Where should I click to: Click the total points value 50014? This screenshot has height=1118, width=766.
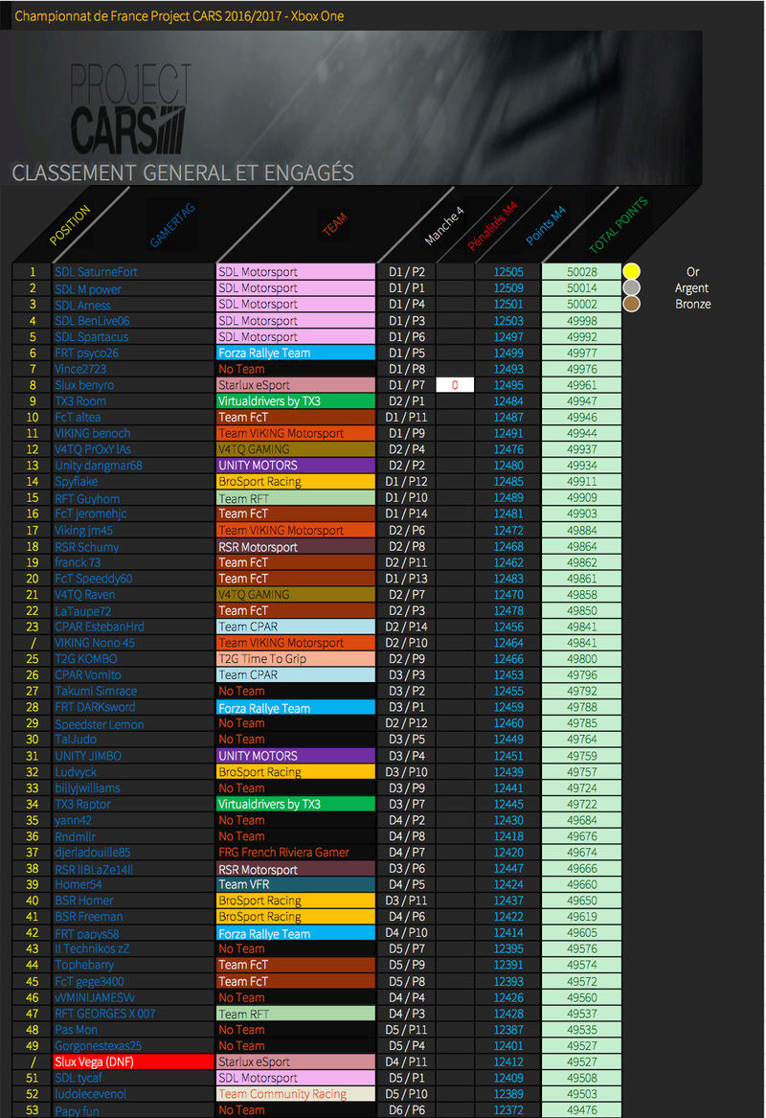coord(581,288)
